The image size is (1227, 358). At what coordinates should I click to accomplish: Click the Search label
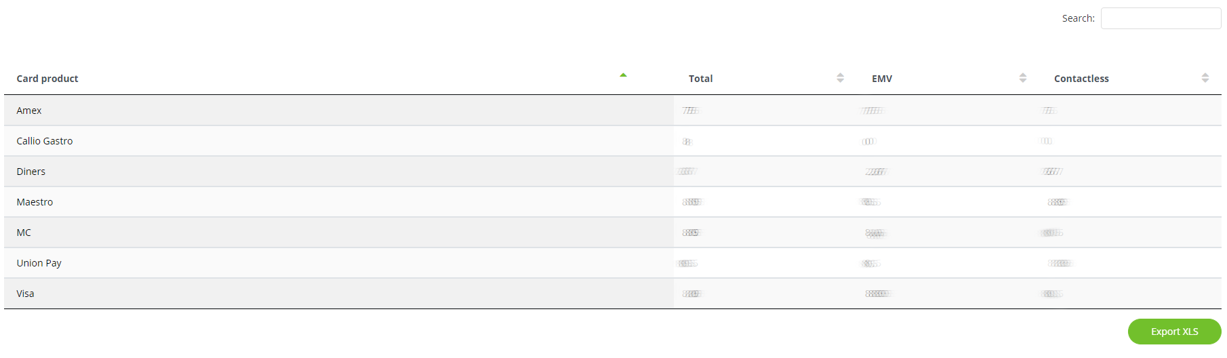1078,18
